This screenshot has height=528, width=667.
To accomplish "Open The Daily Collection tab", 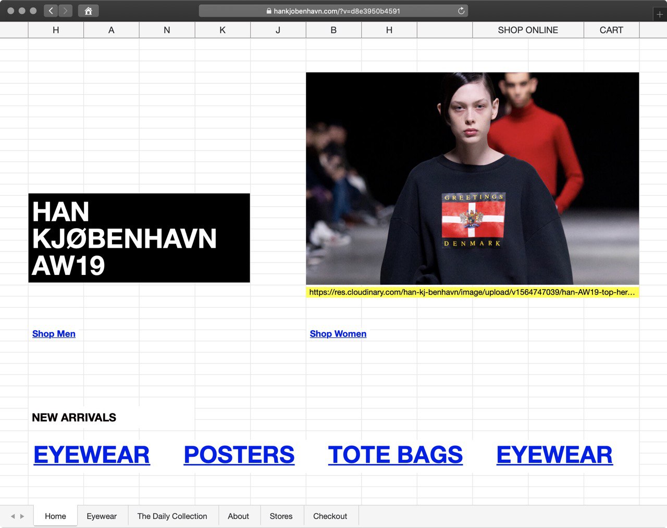I will click(172, 516).
